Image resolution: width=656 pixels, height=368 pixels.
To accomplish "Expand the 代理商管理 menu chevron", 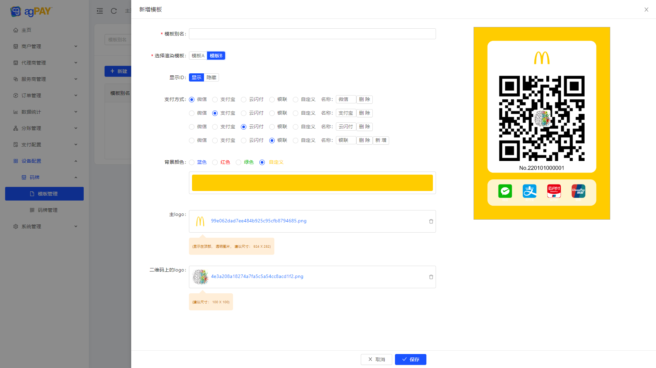I will pos(76,63).
